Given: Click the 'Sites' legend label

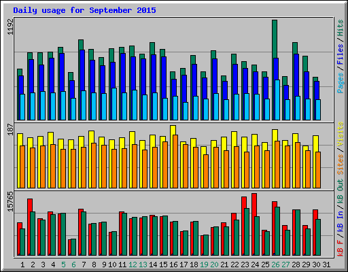Looking at the screenshot, I should (341, 165).
